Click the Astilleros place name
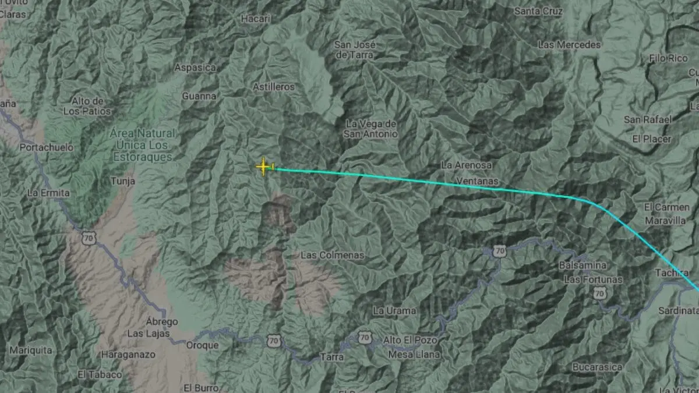This screenshot has height=393, width=699. [x=274, y=87]
